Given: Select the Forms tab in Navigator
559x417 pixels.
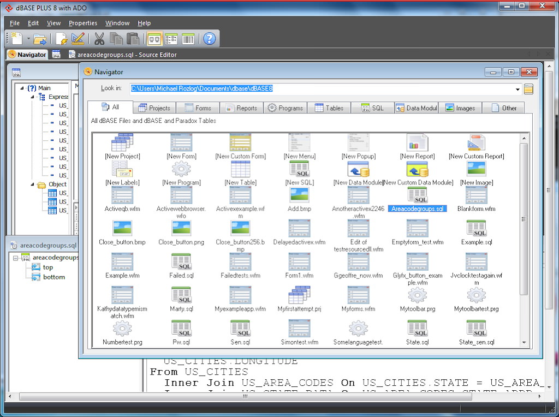Looking at the screenshot, I should pyautogui.click(x=198, y=108).
